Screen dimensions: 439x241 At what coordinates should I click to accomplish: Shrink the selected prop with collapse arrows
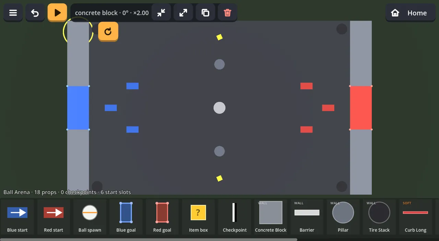(161, 13)
